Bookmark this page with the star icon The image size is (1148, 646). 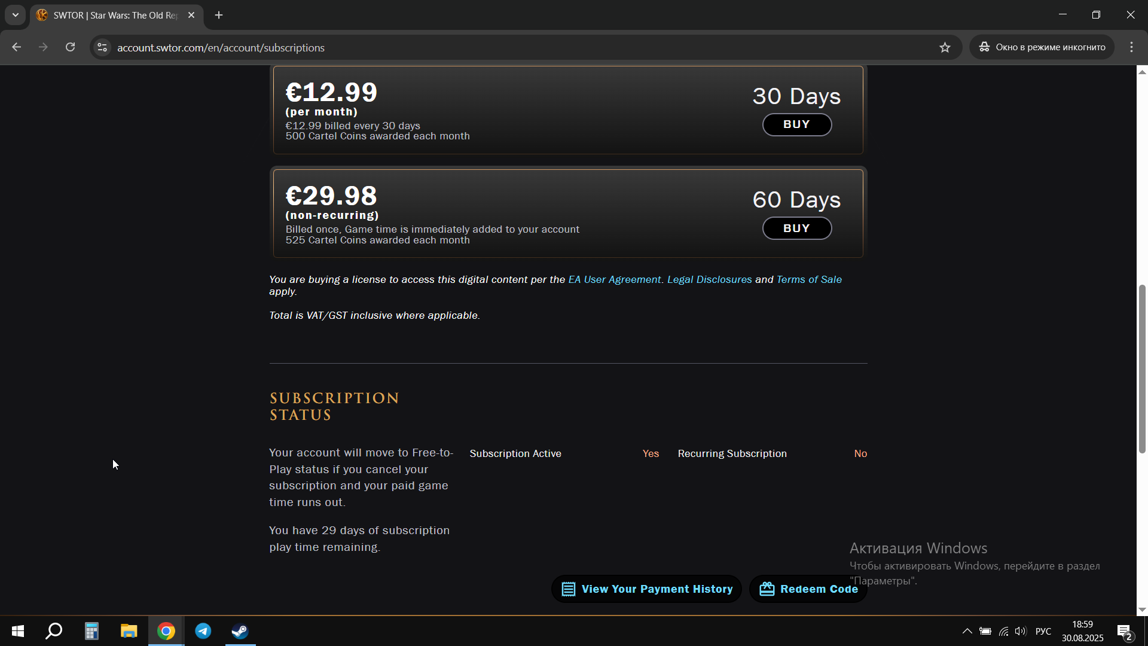click(x=945, y=47)
